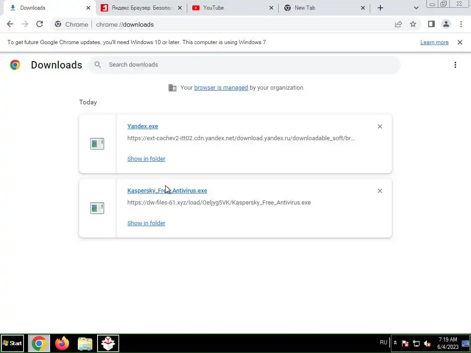Click the Yandex.exe file type icon
This screenshot has height=353, width=471.
pyautogui.click(x=97, y=143)
